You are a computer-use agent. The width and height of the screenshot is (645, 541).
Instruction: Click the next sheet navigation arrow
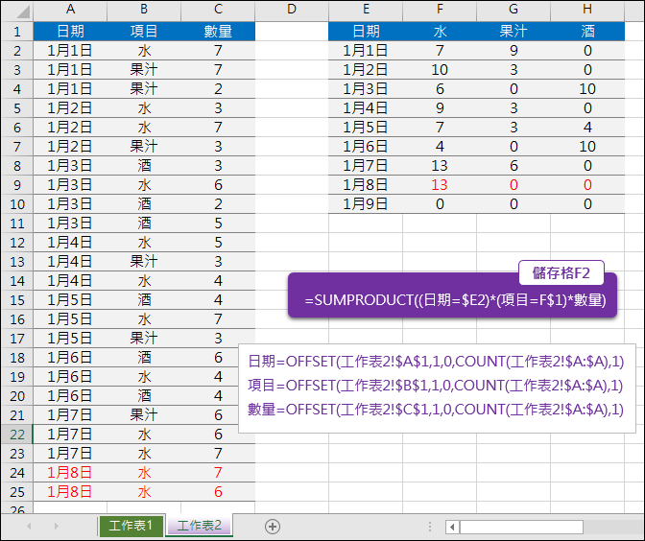tap(57, 526)
